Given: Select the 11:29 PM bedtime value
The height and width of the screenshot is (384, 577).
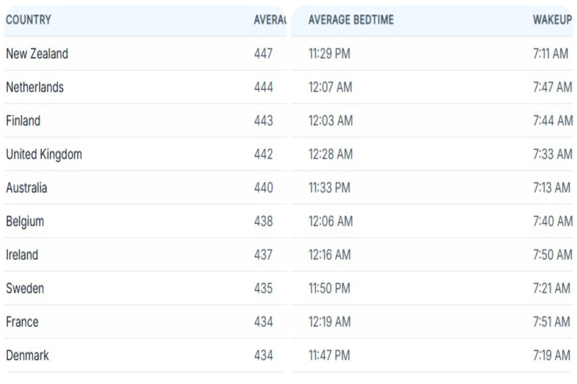Looking at the screenshot, I should pos(329,54).
